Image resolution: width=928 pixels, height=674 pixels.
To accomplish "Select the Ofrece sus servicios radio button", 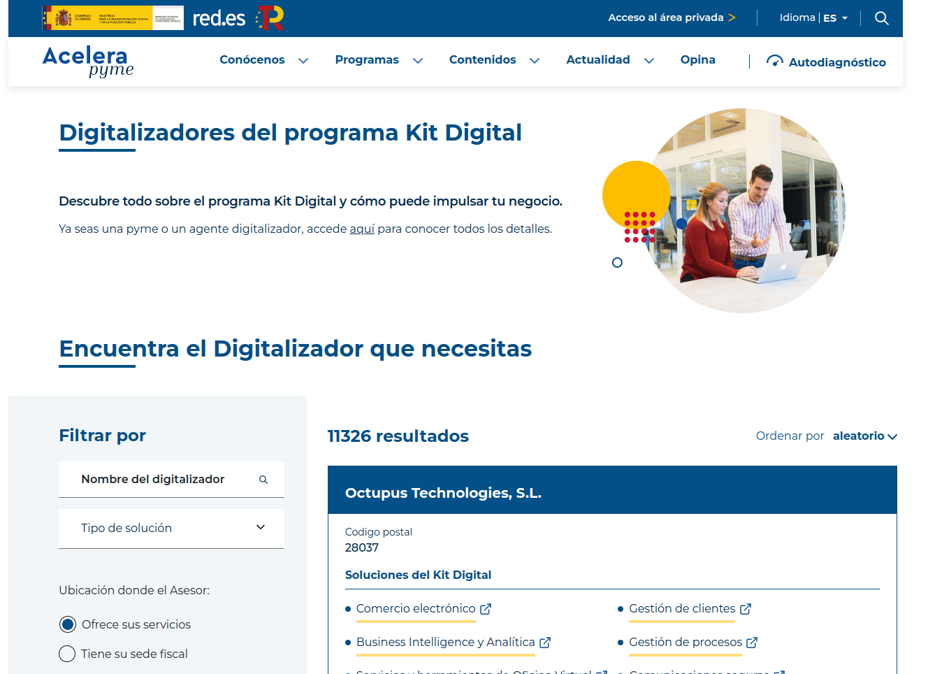I will 67,624.
